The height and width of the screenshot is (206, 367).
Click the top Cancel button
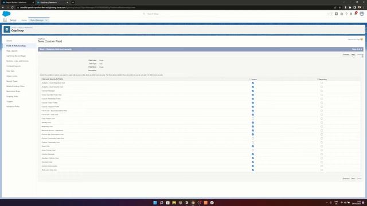[x=359, y=55]
